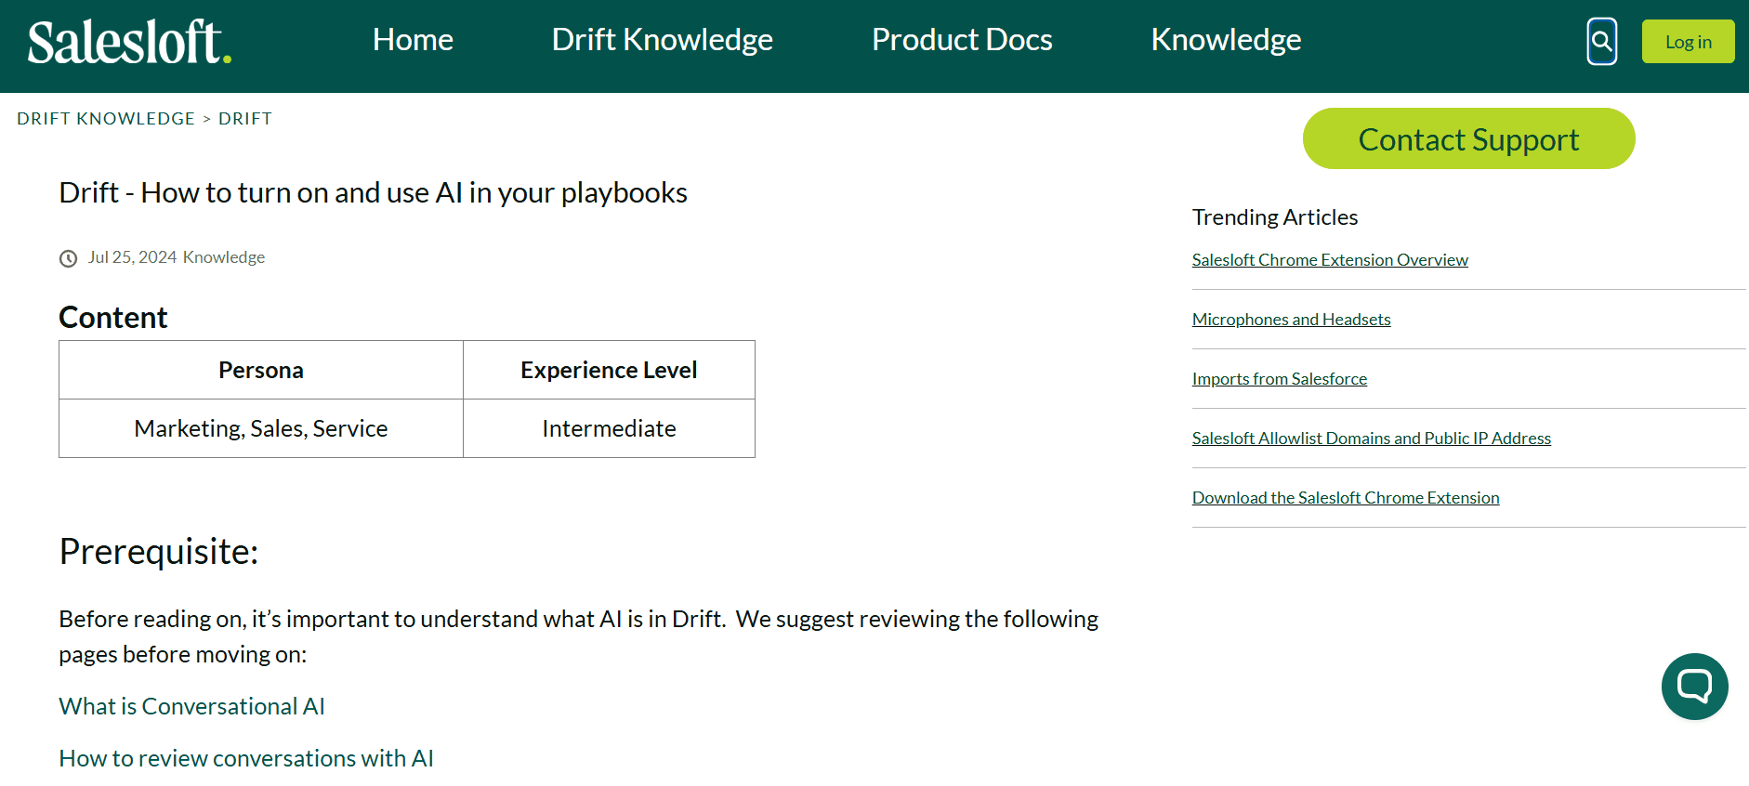Click the Trending Articles heading

pyautogui.click(x=1275, y=217)
